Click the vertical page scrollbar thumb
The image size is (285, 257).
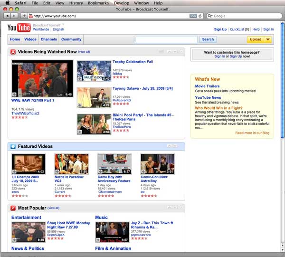pyautogui.click(x=283, y=80)
